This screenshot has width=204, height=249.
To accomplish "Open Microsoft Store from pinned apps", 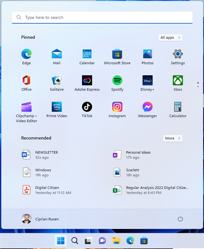I will click(117, 57).
